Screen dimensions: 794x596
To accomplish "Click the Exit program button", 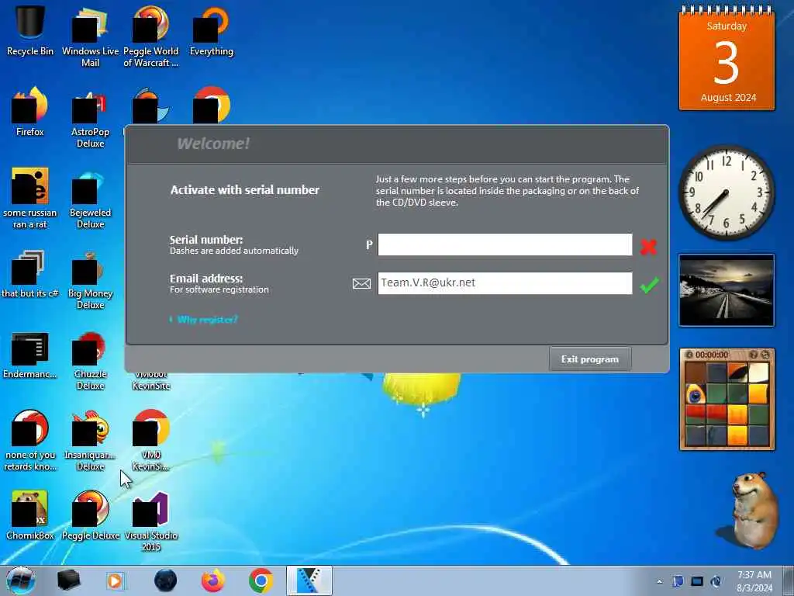I will click(590, 359).
